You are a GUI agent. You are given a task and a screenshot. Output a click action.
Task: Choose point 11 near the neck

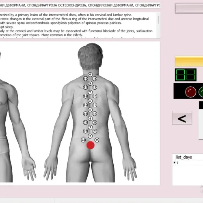click(x=95, y=78)
